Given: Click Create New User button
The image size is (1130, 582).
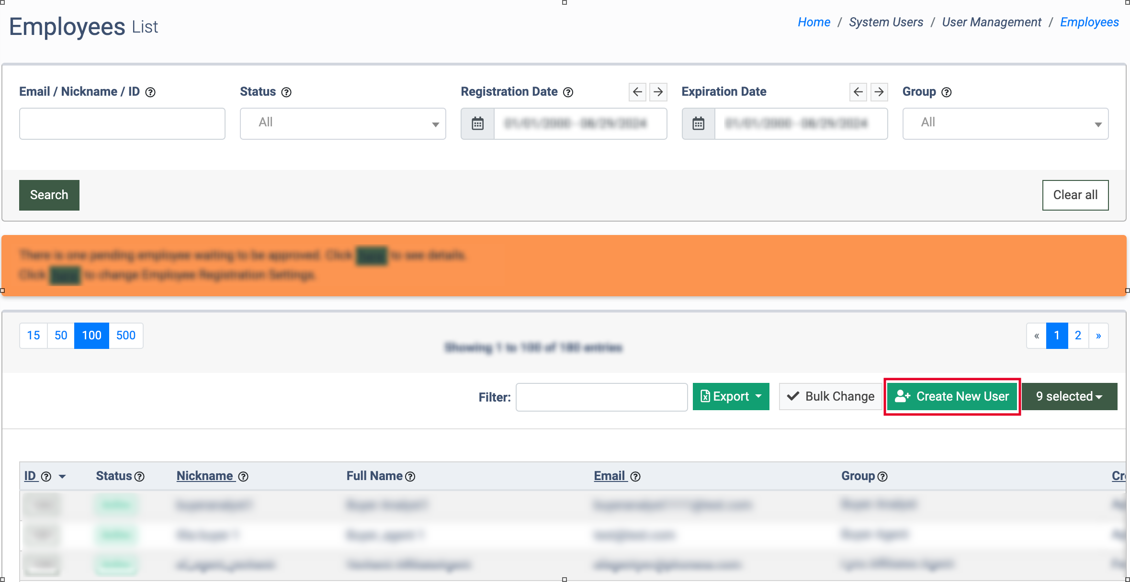Looking at the screenshot, I should click(952, 396).
